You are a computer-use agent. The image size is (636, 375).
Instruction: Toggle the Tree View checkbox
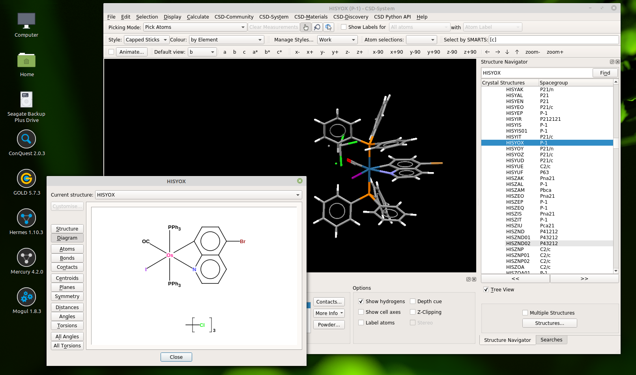[486, 290]
